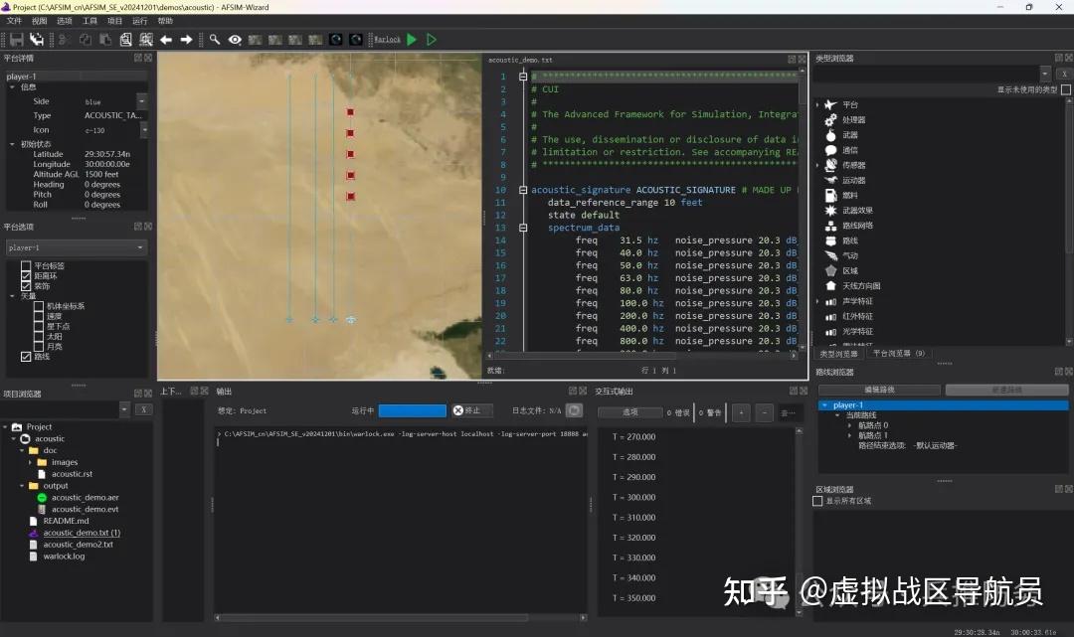The height and width of the screenshot is (637, 1074).
Task: Click the 声学特征 icon in the type browser
Action: (x=829, y=302)
